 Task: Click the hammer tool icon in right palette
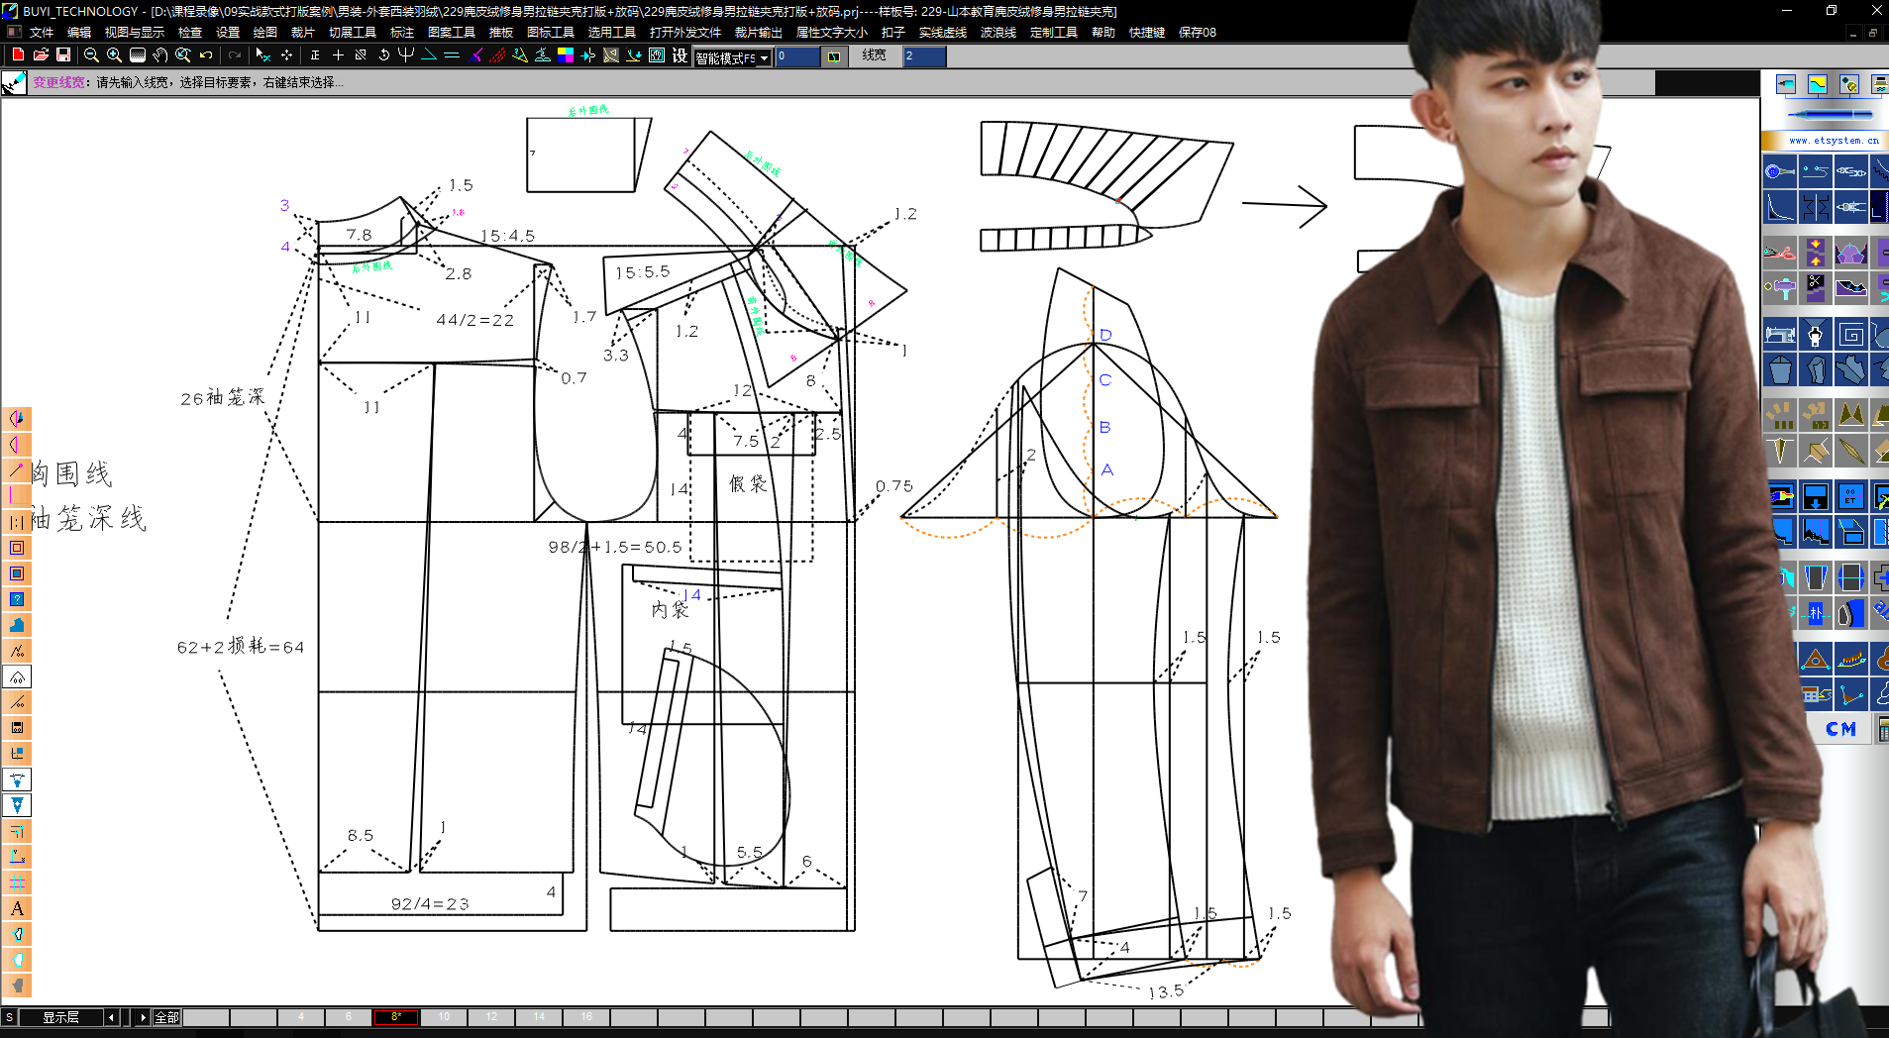click(x=1780, y=288)
